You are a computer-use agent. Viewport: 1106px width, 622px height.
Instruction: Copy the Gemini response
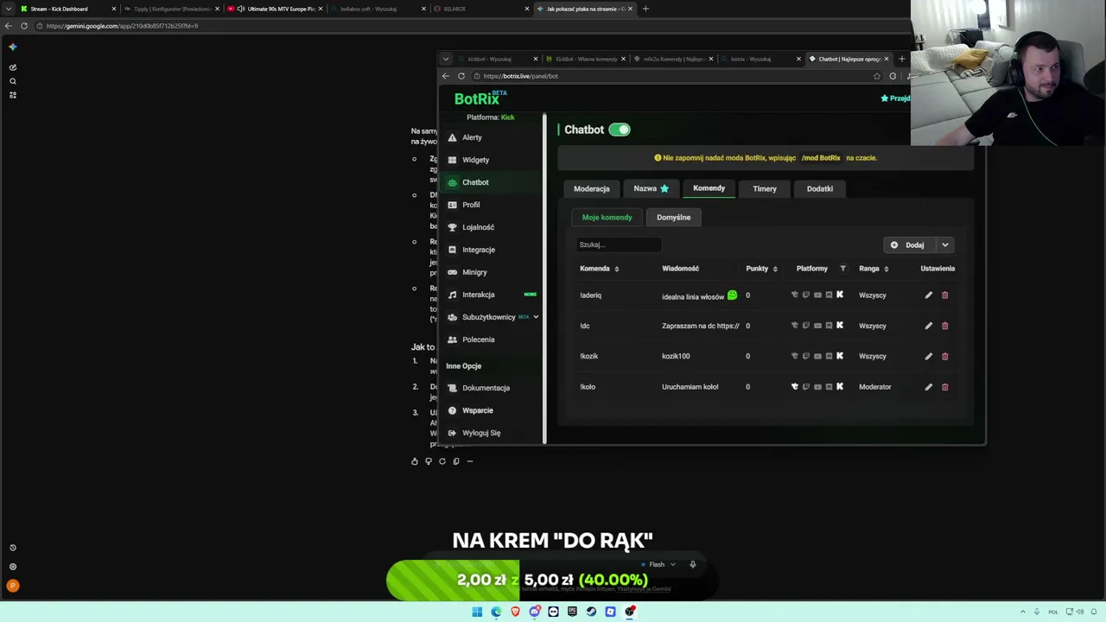456,461
